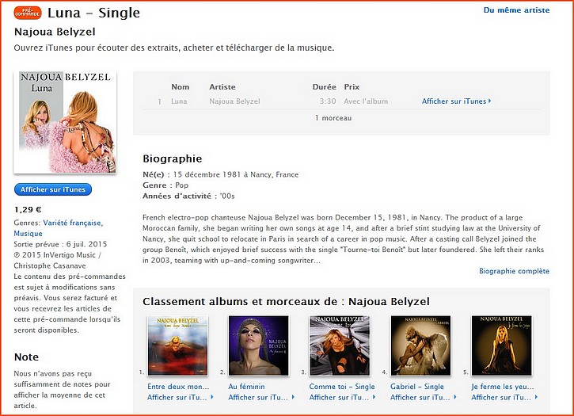
Task: Click Afficher sur iTu... under Entre deux mondes
Action: [181, 397]
